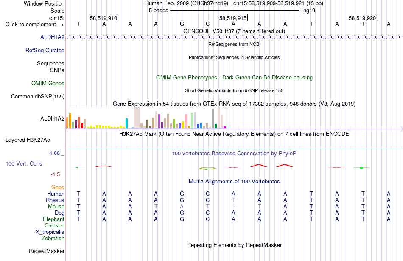Click the Dog species row label
The image size is (403, 261).
pos(60,213)
